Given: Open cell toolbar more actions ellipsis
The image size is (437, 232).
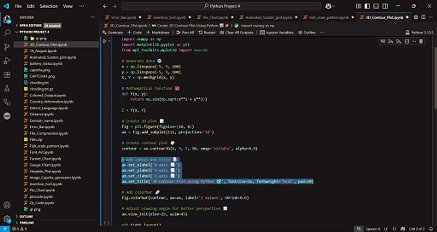Looking at the screenshot, I should pyautogui.click(x=414, y=41).
